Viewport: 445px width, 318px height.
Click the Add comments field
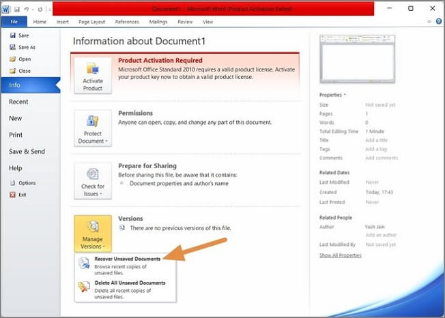382,158
